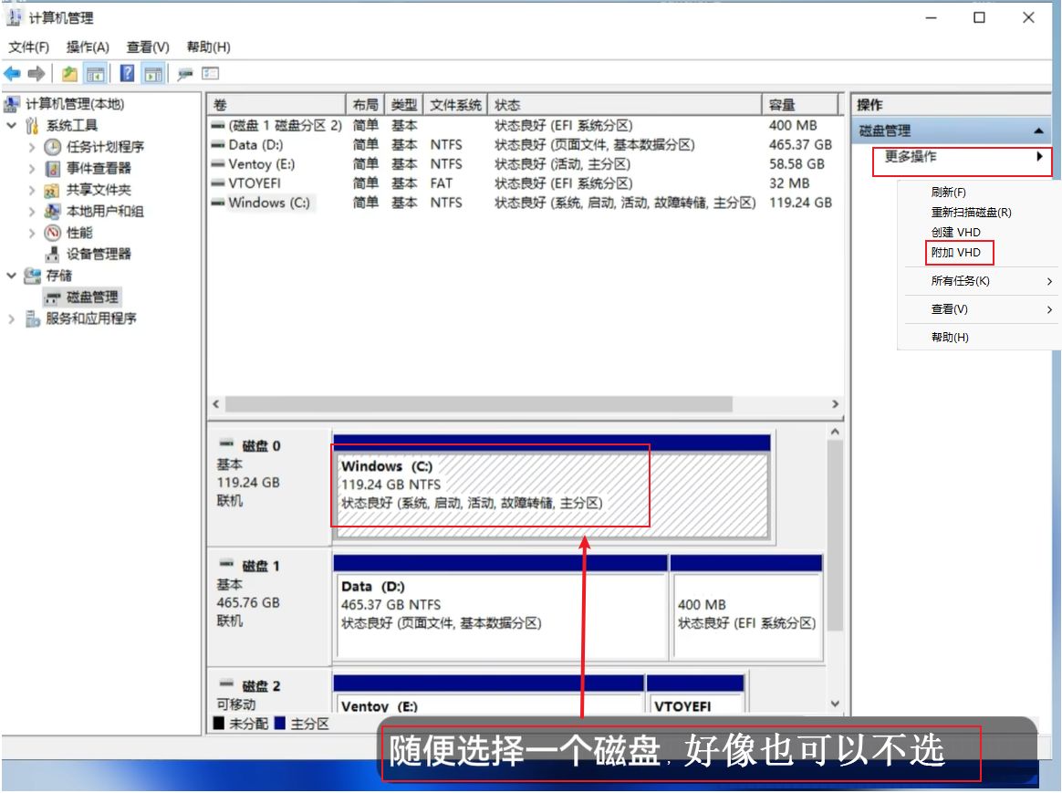Choose 附加 VHD from the context menu
The image size is (1062, 793).
click(955, 253)
